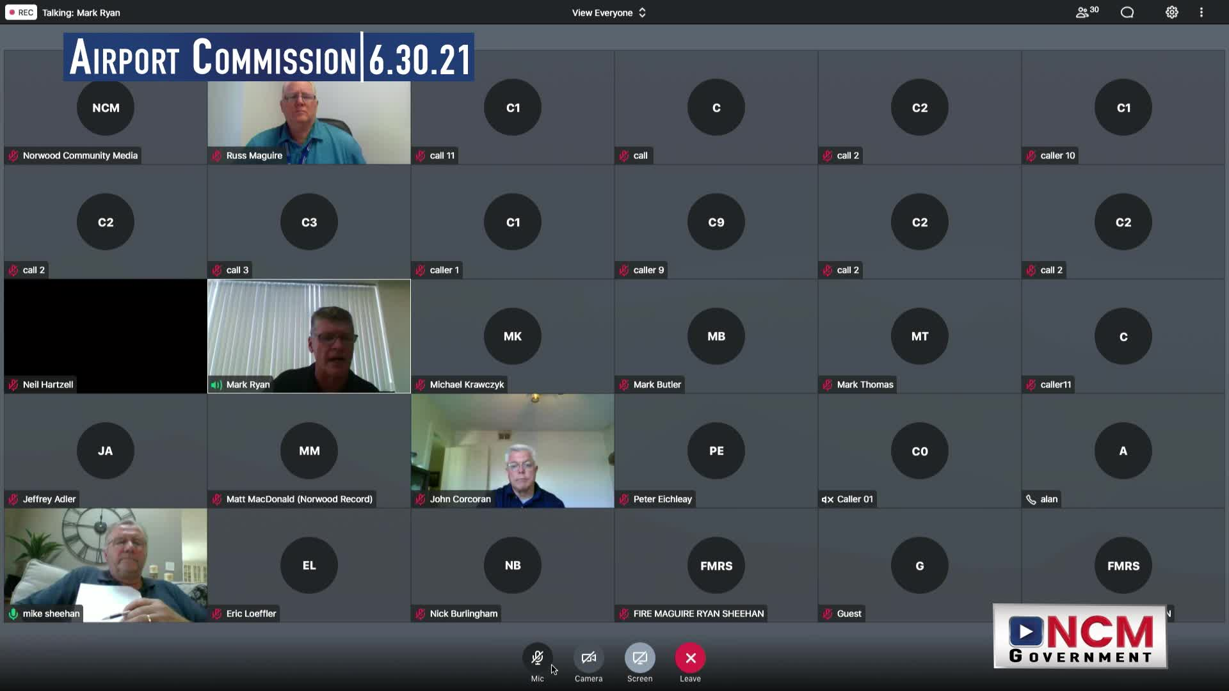Toggle the Camera button

pos(588,658)
